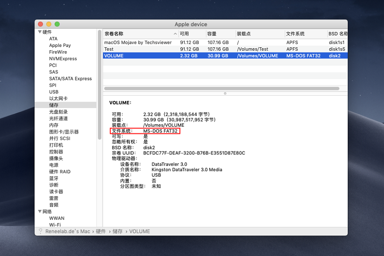Select WWAN under network

click(57, 218)
